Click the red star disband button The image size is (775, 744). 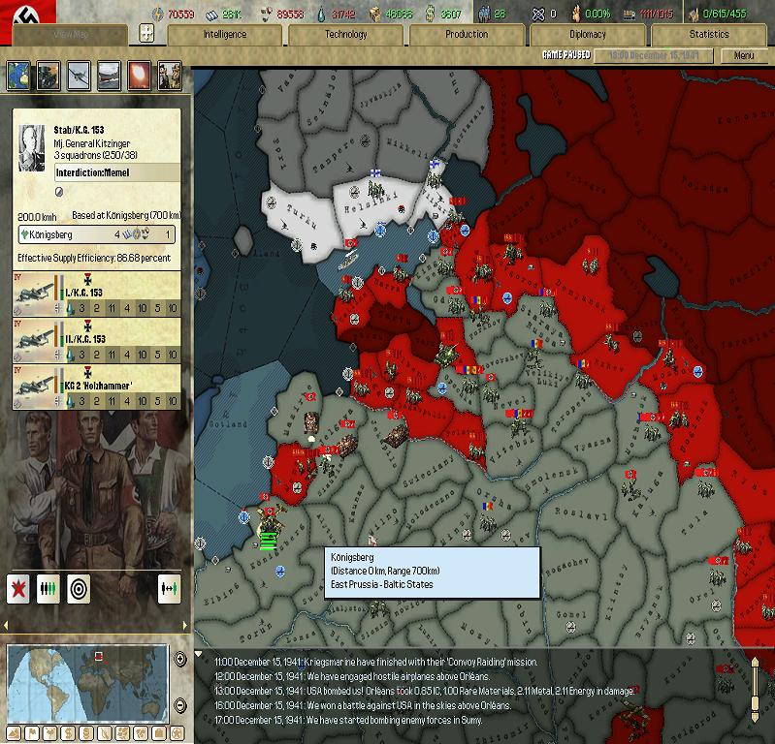coord(18,588)
